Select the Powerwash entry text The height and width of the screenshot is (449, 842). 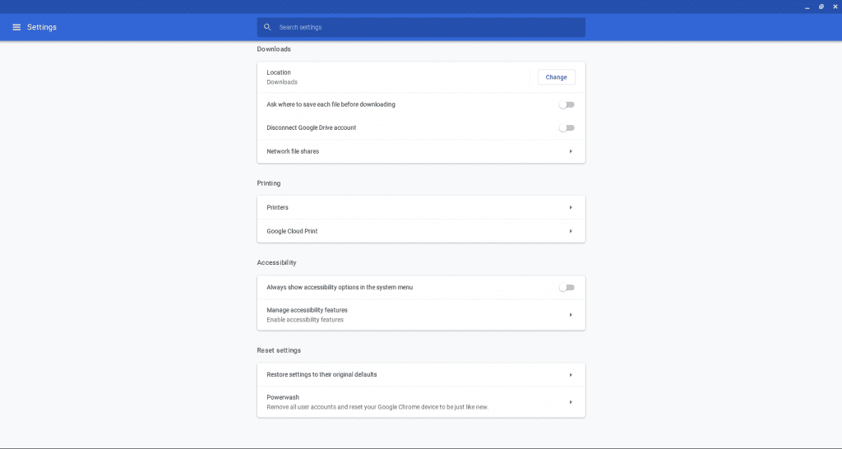point(282,397)
